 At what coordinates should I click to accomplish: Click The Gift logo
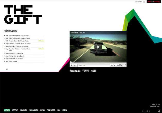23,15
